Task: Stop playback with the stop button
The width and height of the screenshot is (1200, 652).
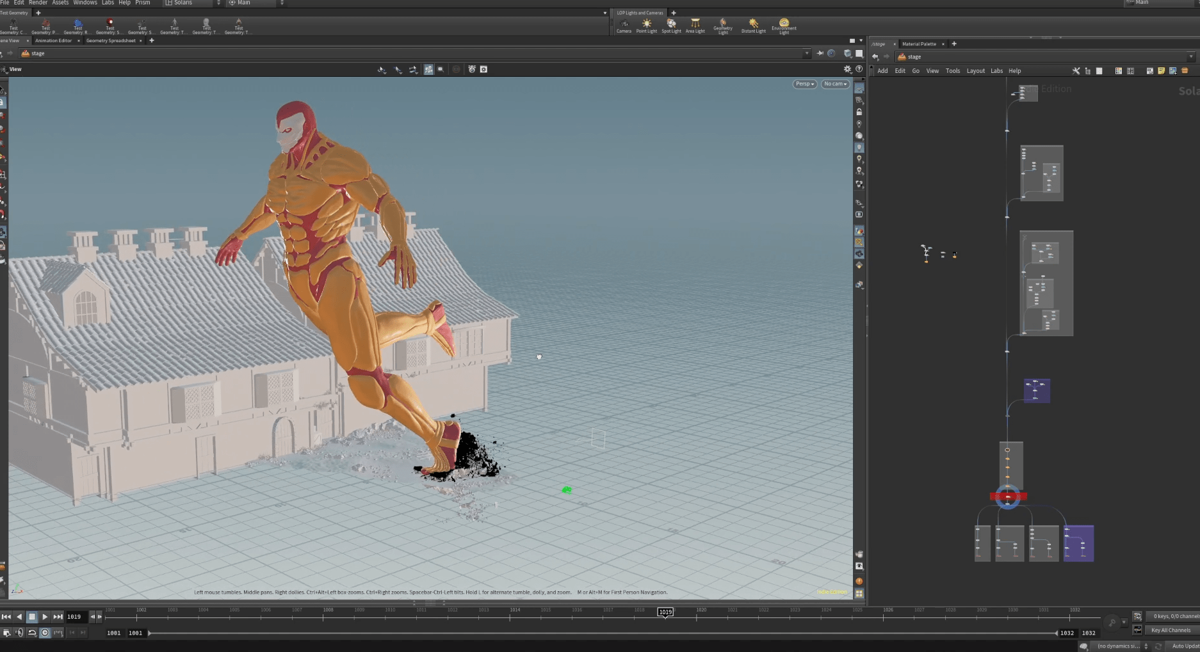Action: 32,617
